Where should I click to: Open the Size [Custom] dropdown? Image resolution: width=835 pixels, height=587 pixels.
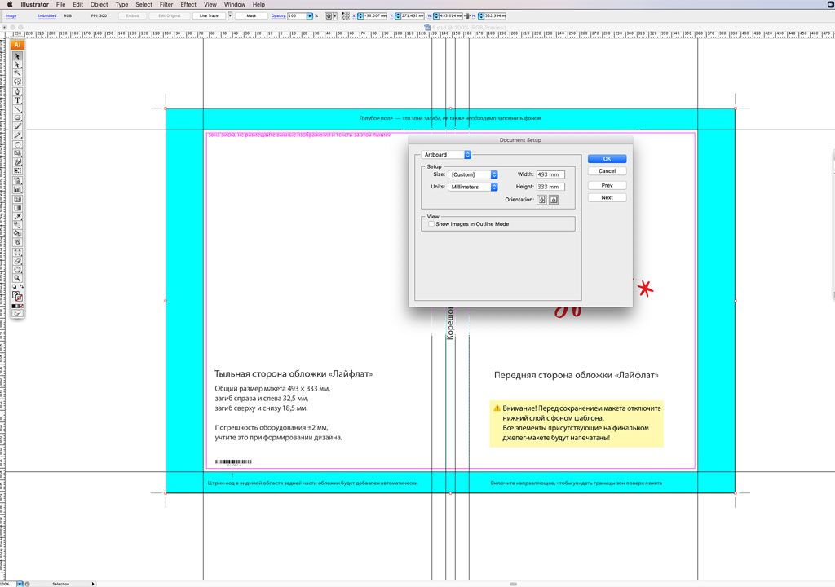[473, 174]
